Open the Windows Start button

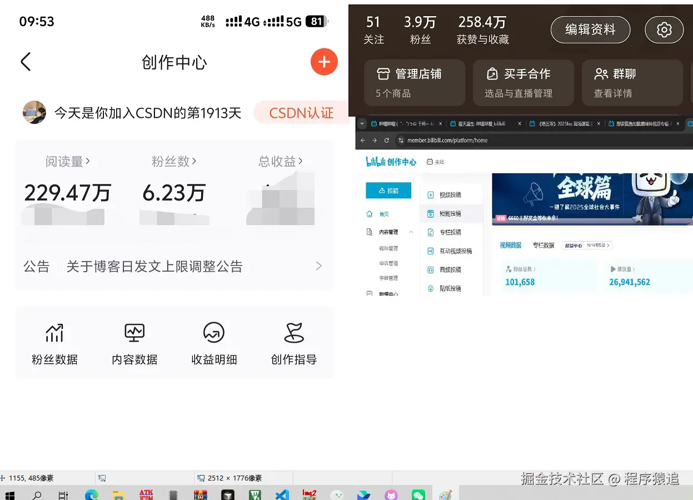pyautogui.click(x=9, y=495)
